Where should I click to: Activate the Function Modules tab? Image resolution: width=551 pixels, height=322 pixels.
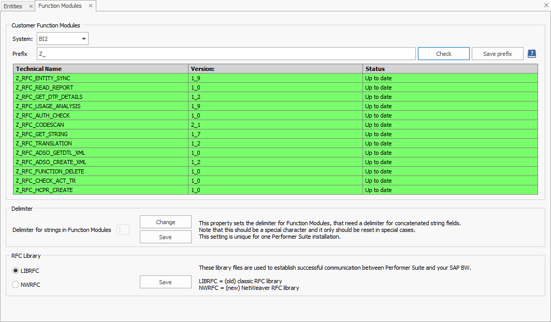pos(61,6)
